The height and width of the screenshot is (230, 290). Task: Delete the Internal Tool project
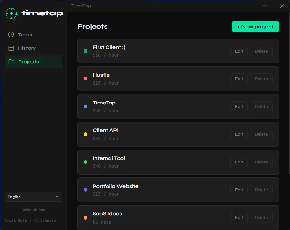point(261,162)
